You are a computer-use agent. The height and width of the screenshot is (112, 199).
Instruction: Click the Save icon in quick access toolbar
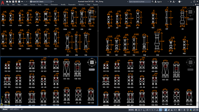13,2
